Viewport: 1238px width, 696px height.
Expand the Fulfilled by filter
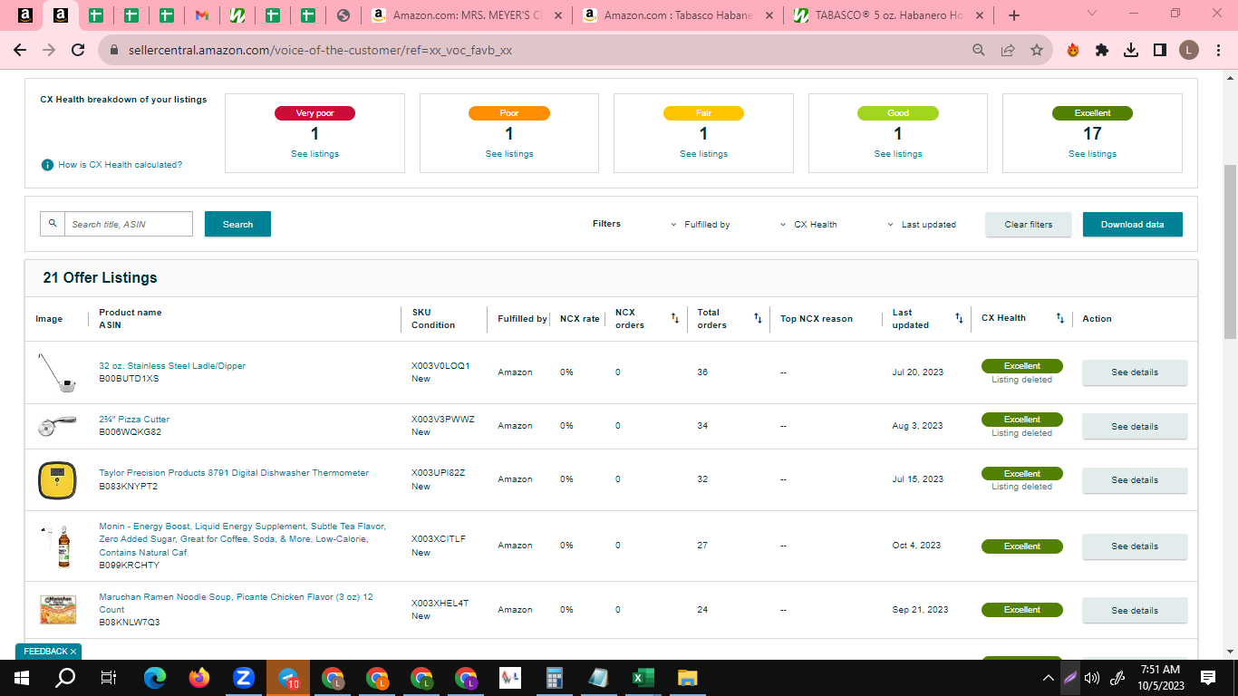[x=701, y=225]
